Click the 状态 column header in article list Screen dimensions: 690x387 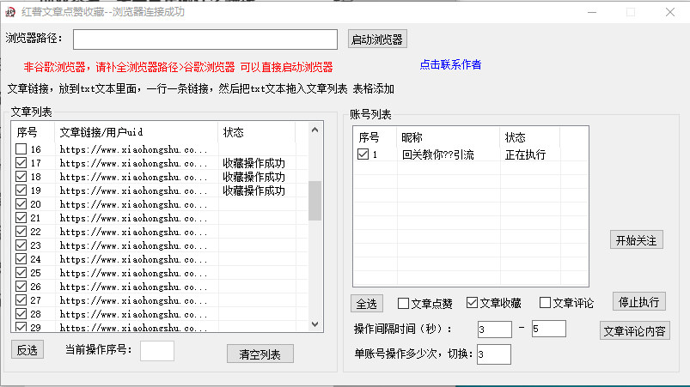pyautogui.click(x=234, y=132)
